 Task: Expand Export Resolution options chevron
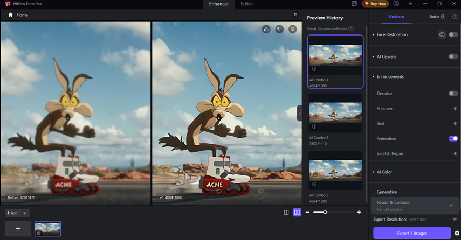[x=455, y=219]
